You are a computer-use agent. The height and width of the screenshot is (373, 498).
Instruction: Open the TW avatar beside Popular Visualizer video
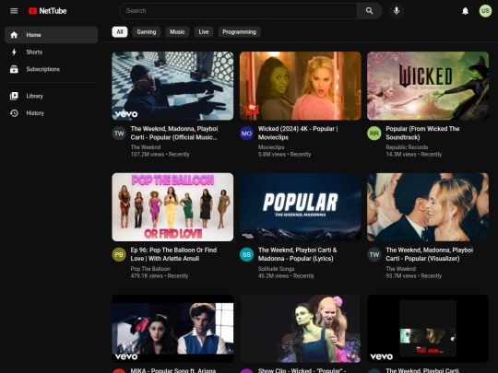(374, 255)
